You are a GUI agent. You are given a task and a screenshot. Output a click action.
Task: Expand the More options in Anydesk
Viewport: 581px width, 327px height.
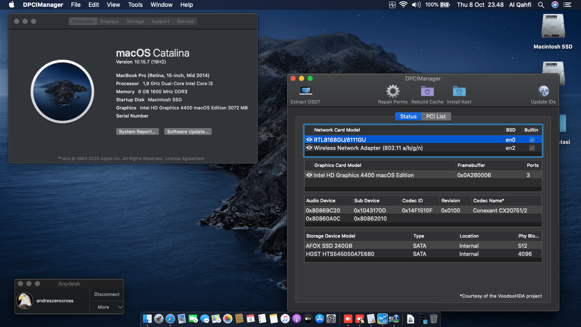point(106,307)
